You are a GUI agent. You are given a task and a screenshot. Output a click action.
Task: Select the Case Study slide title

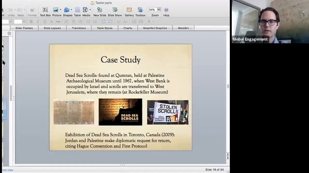(121, 60)
